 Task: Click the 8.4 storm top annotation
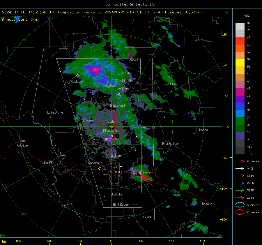[x=138, y=174]
